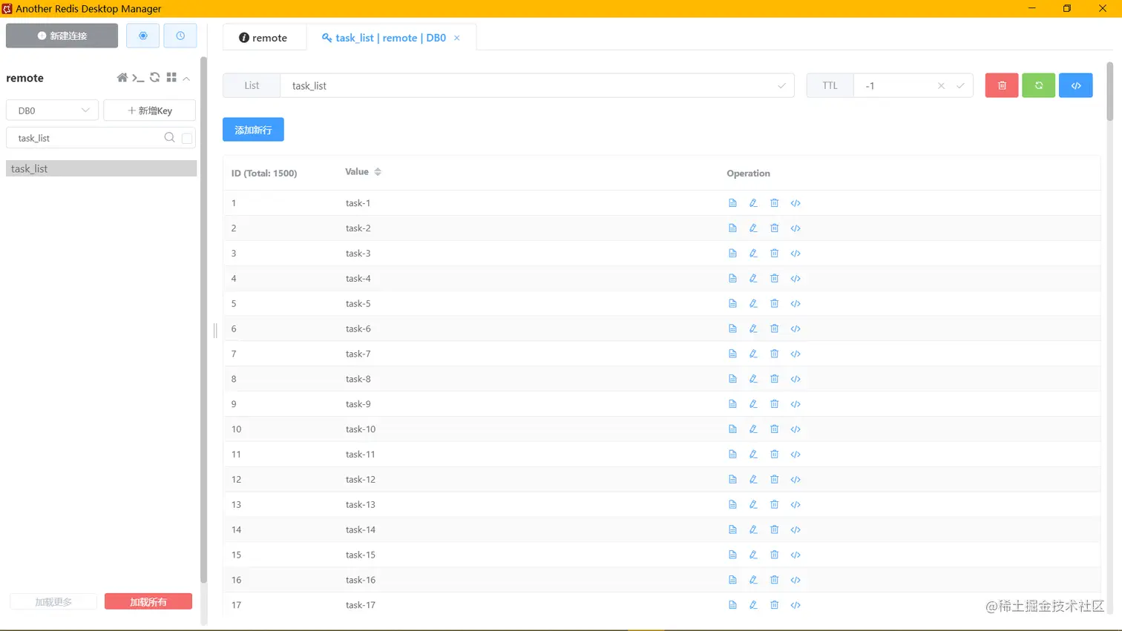Click the List type label
The image size is (1122, 631).
(252, 86)
